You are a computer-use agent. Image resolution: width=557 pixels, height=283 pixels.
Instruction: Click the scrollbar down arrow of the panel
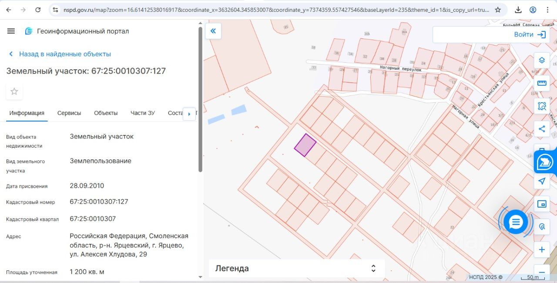coord(200,276)
